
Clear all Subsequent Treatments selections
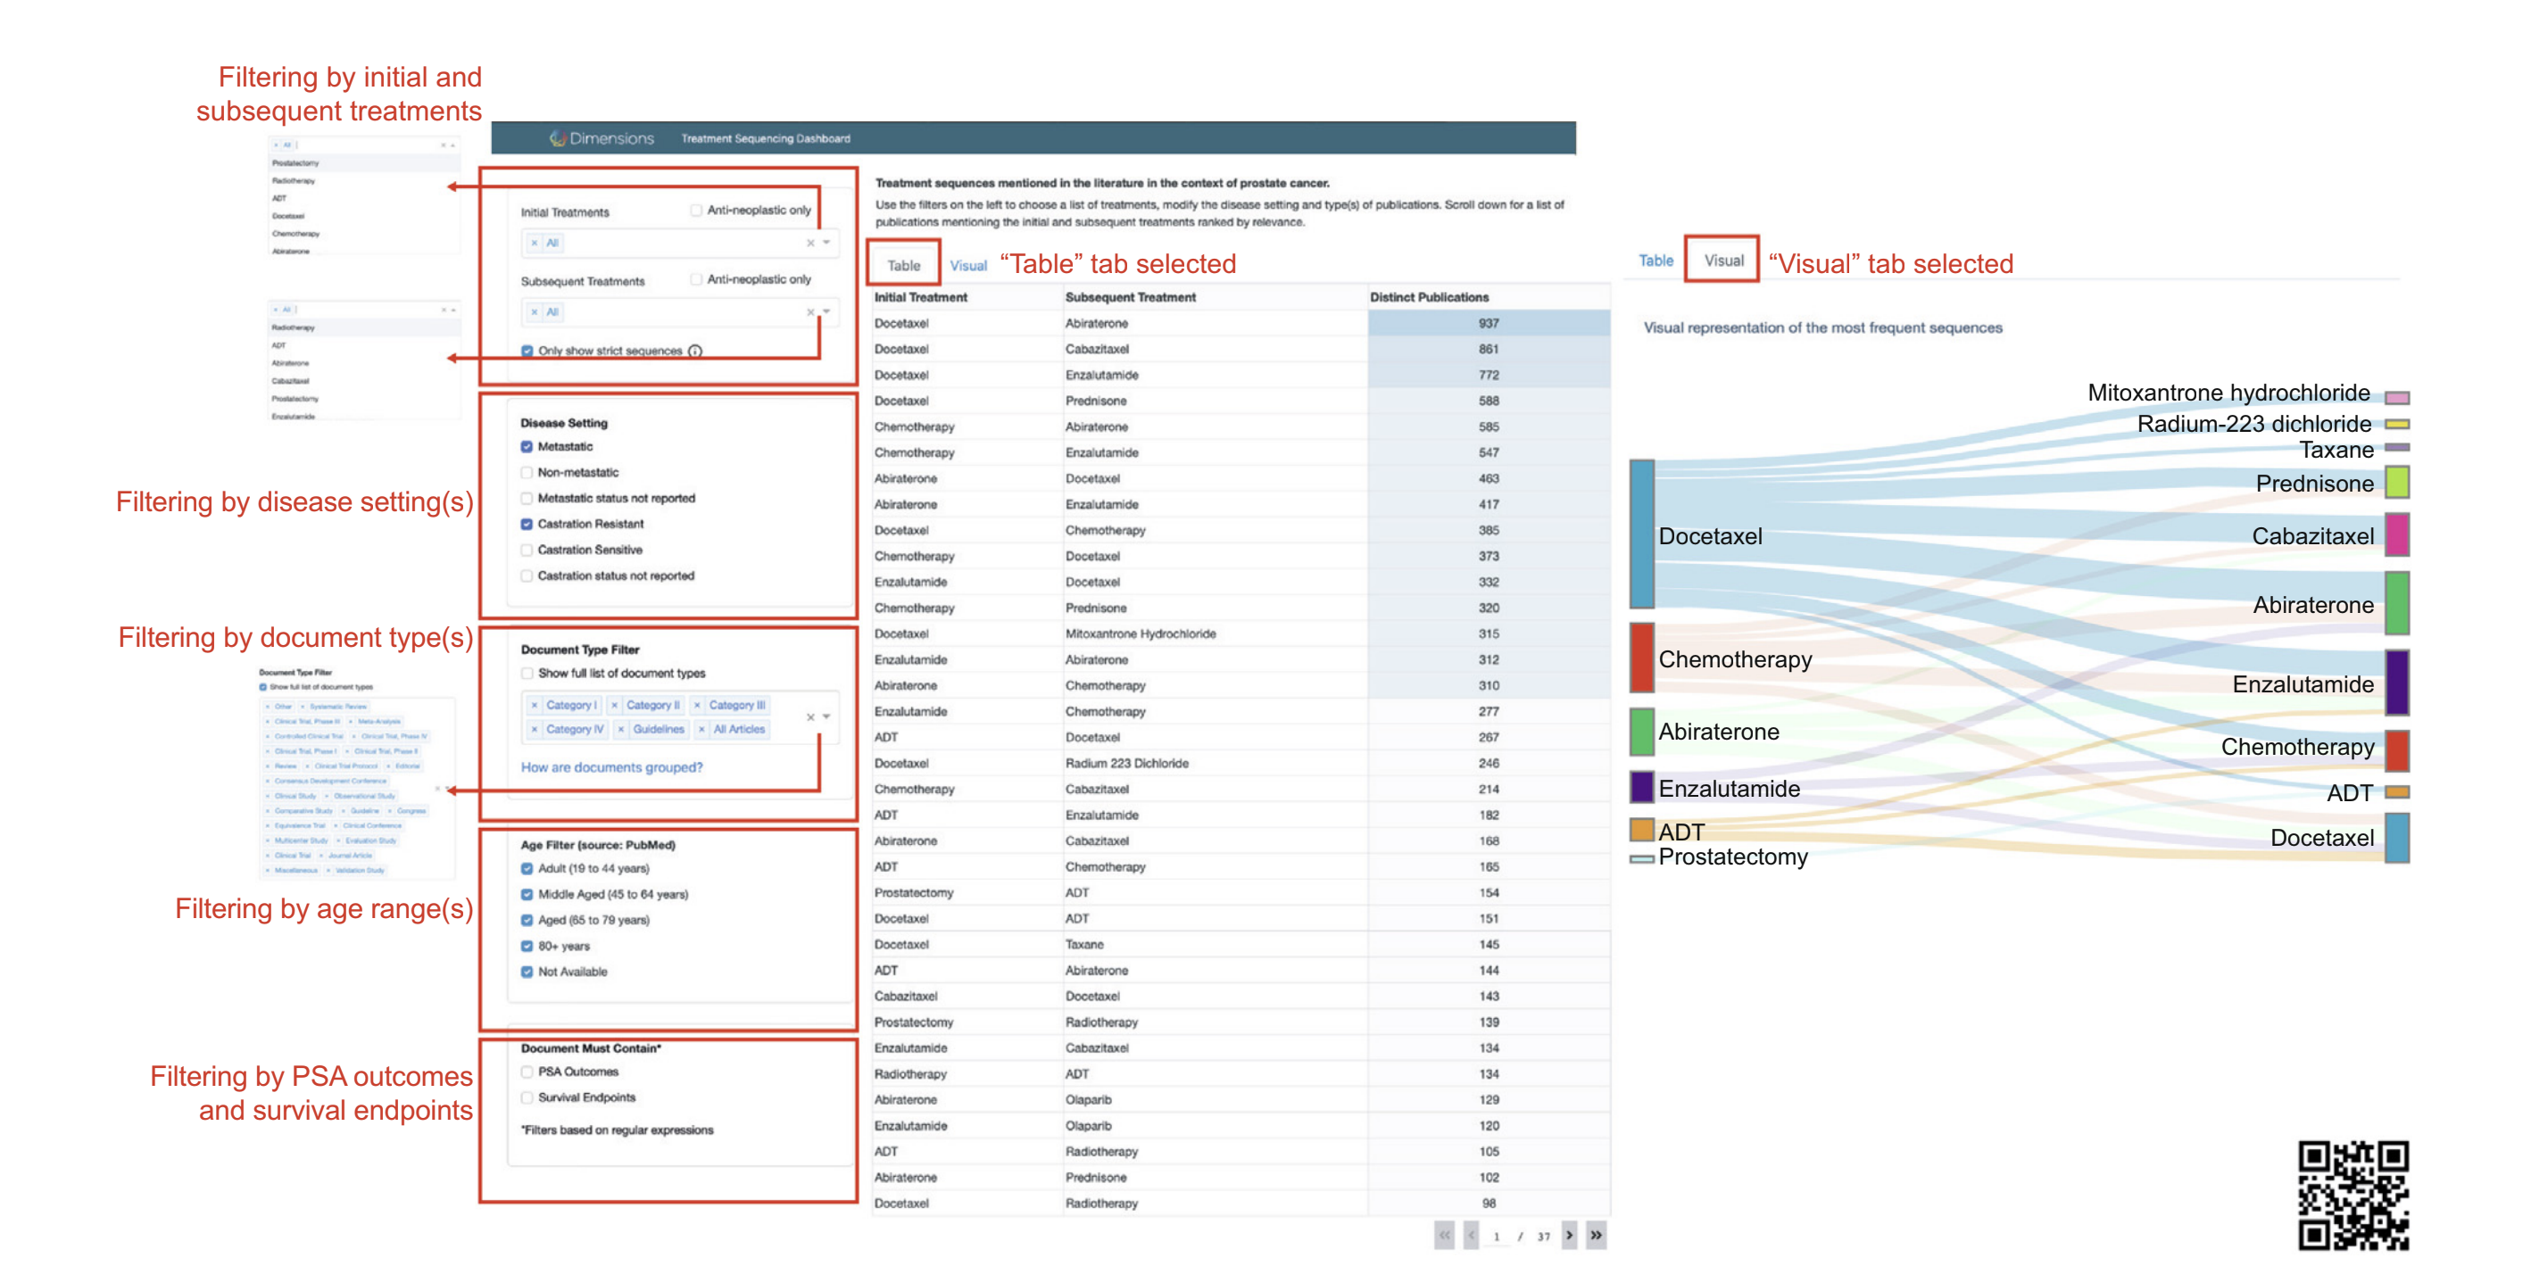tap(810, 312)
